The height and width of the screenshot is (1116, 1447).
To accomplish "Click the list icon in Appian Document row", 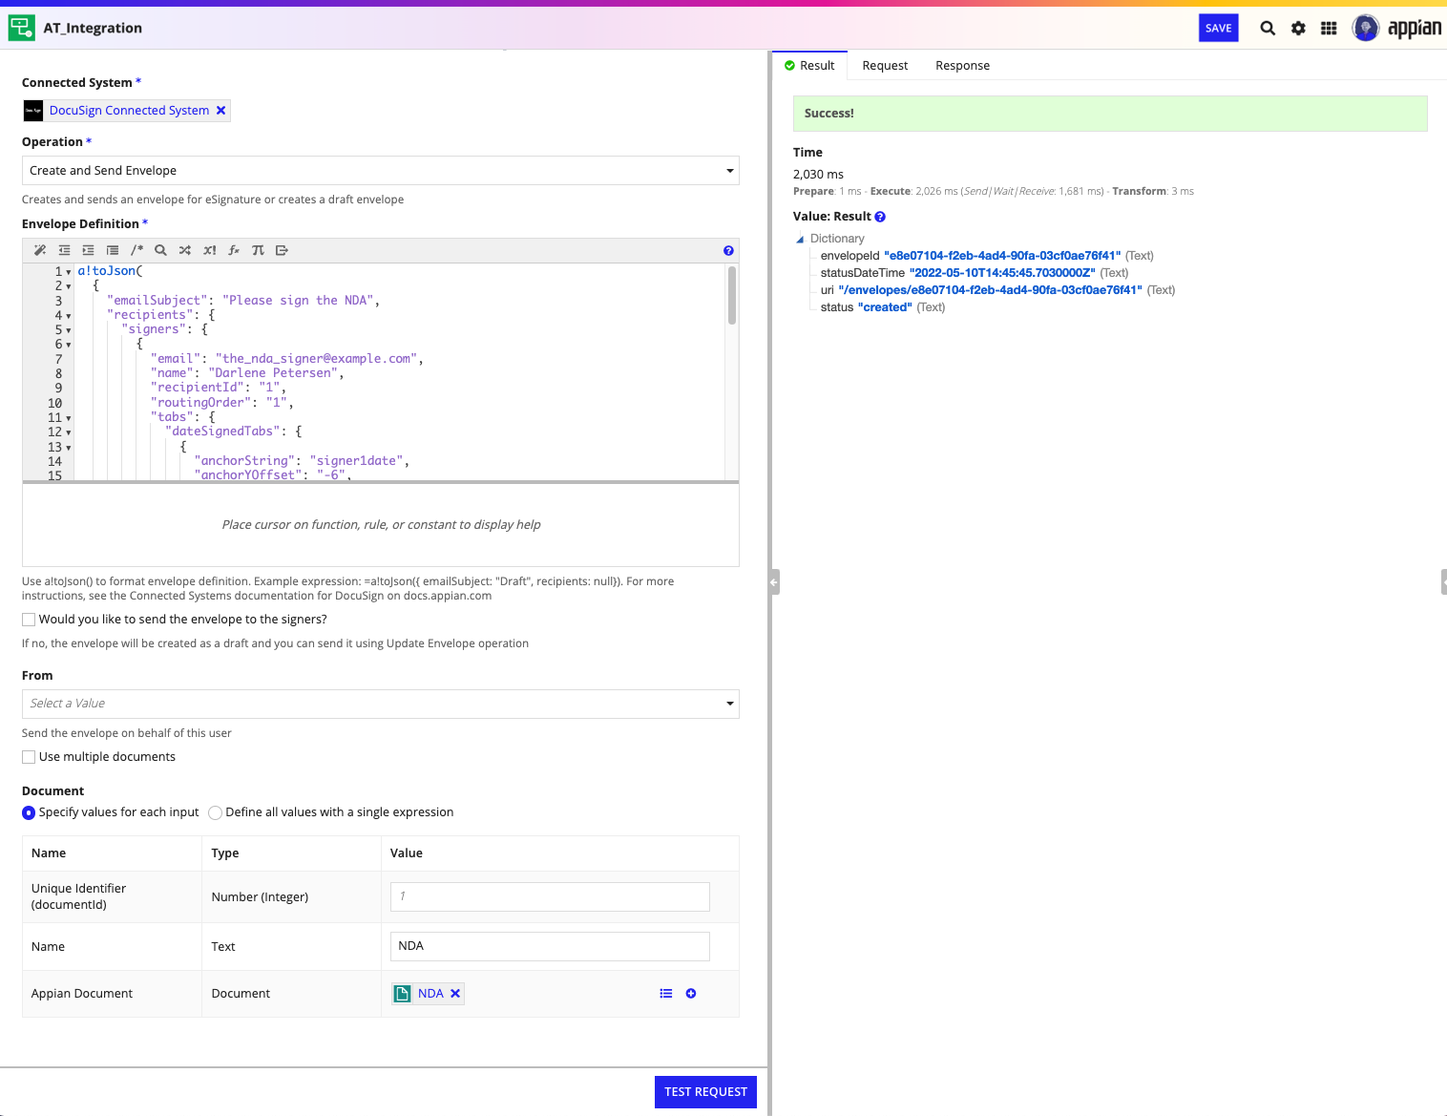I will [666, 994].
